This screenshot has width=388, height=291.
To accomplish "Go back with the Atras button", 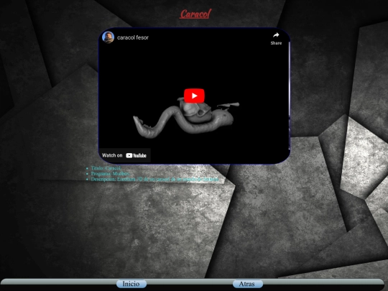I will click(x=247, y=284).
